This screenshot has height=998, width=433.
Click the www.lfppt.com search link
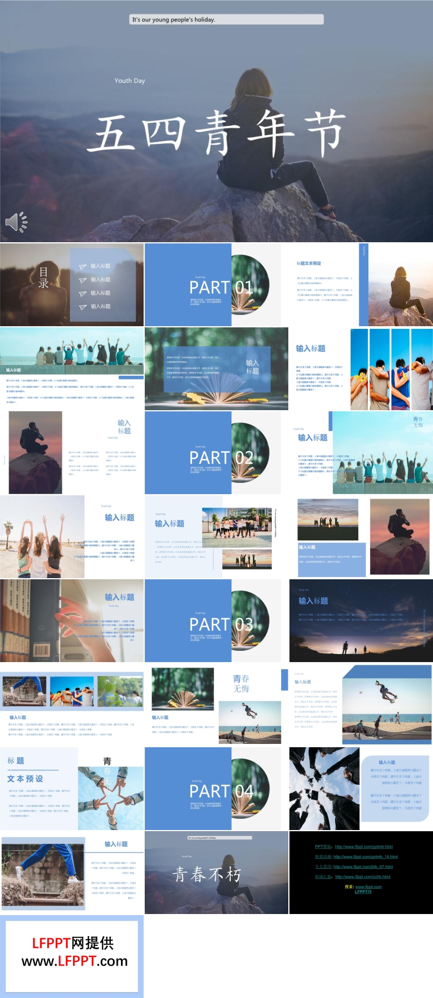tap(368, 887)
